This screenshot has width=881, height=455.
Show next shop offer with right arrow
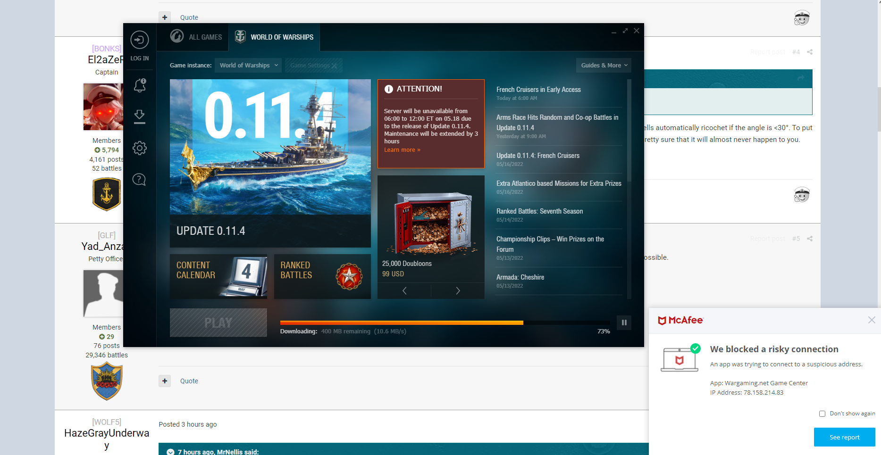457,291
